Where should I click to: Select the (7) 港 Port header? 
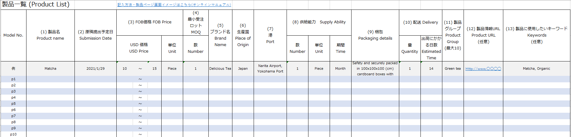[x=270, y=35]
